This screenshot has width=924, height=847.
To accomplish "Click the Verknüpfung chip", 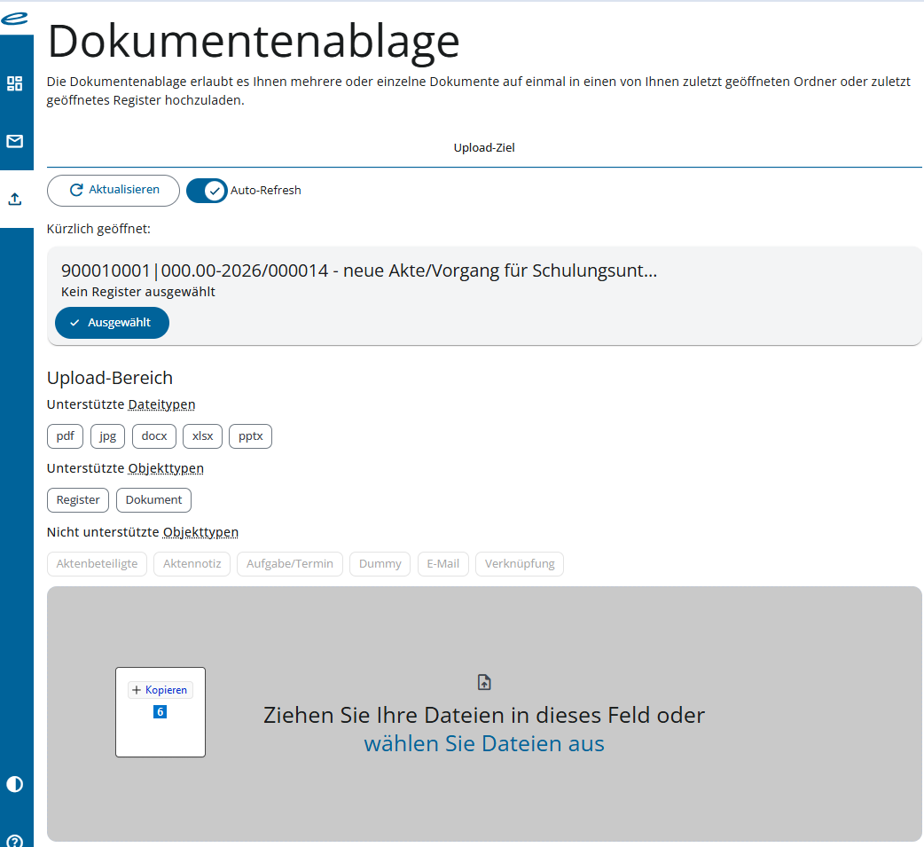I will point(520,563).
